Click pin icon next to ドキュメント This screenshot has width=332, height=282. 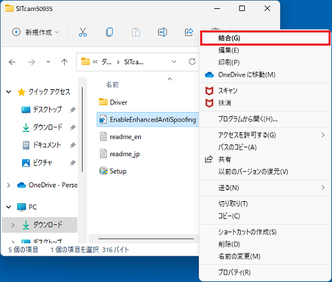[x=72, y=145]
